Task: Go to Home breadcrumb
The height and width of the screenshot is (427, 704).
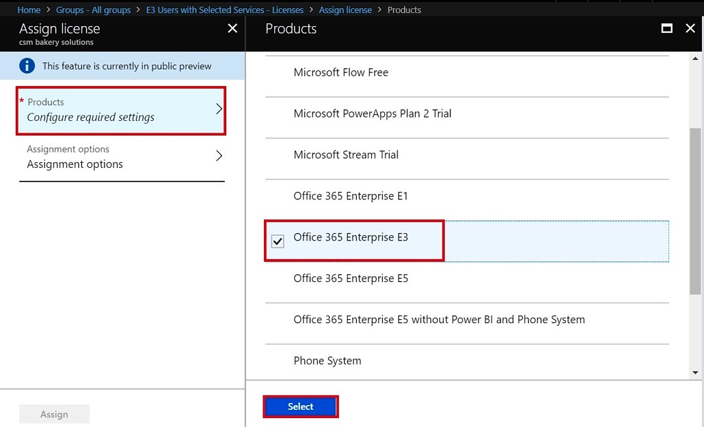Action: click(x=29, y=10)
